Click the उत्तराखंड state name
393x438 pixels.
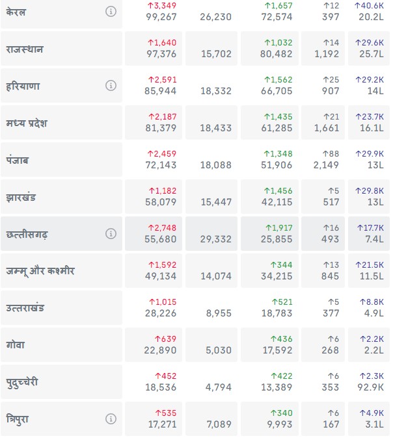click(25, 307)
